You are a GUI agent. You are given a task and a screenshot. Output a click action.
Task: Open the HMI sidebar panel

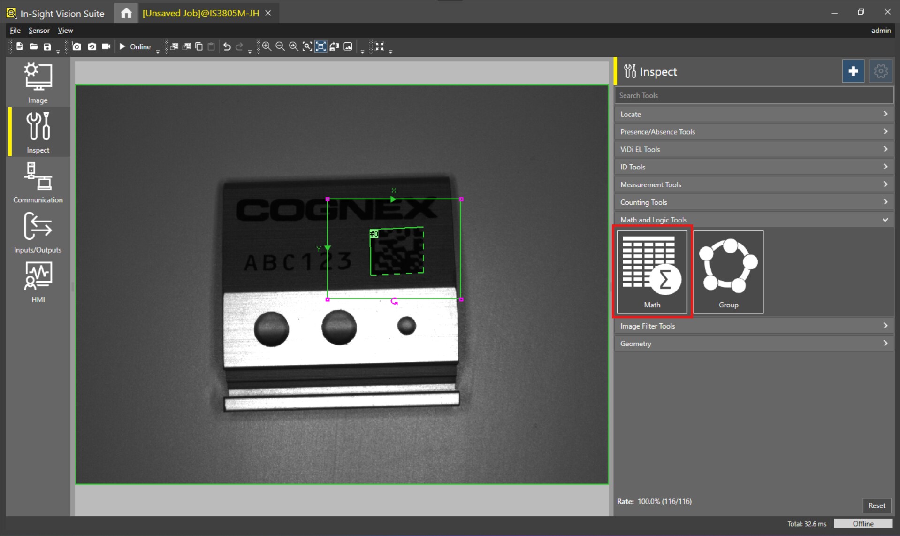click(x=38, y=282)
